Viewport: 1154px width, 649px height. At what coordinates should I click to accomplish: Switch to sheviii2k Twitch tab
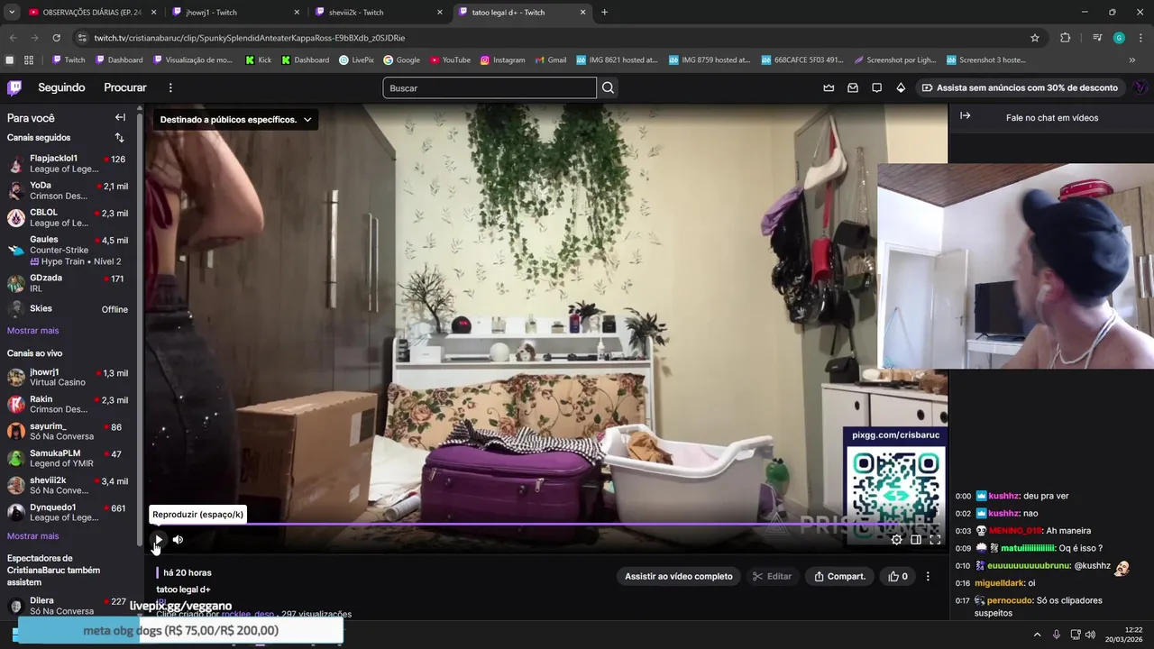tap(379, 13)
